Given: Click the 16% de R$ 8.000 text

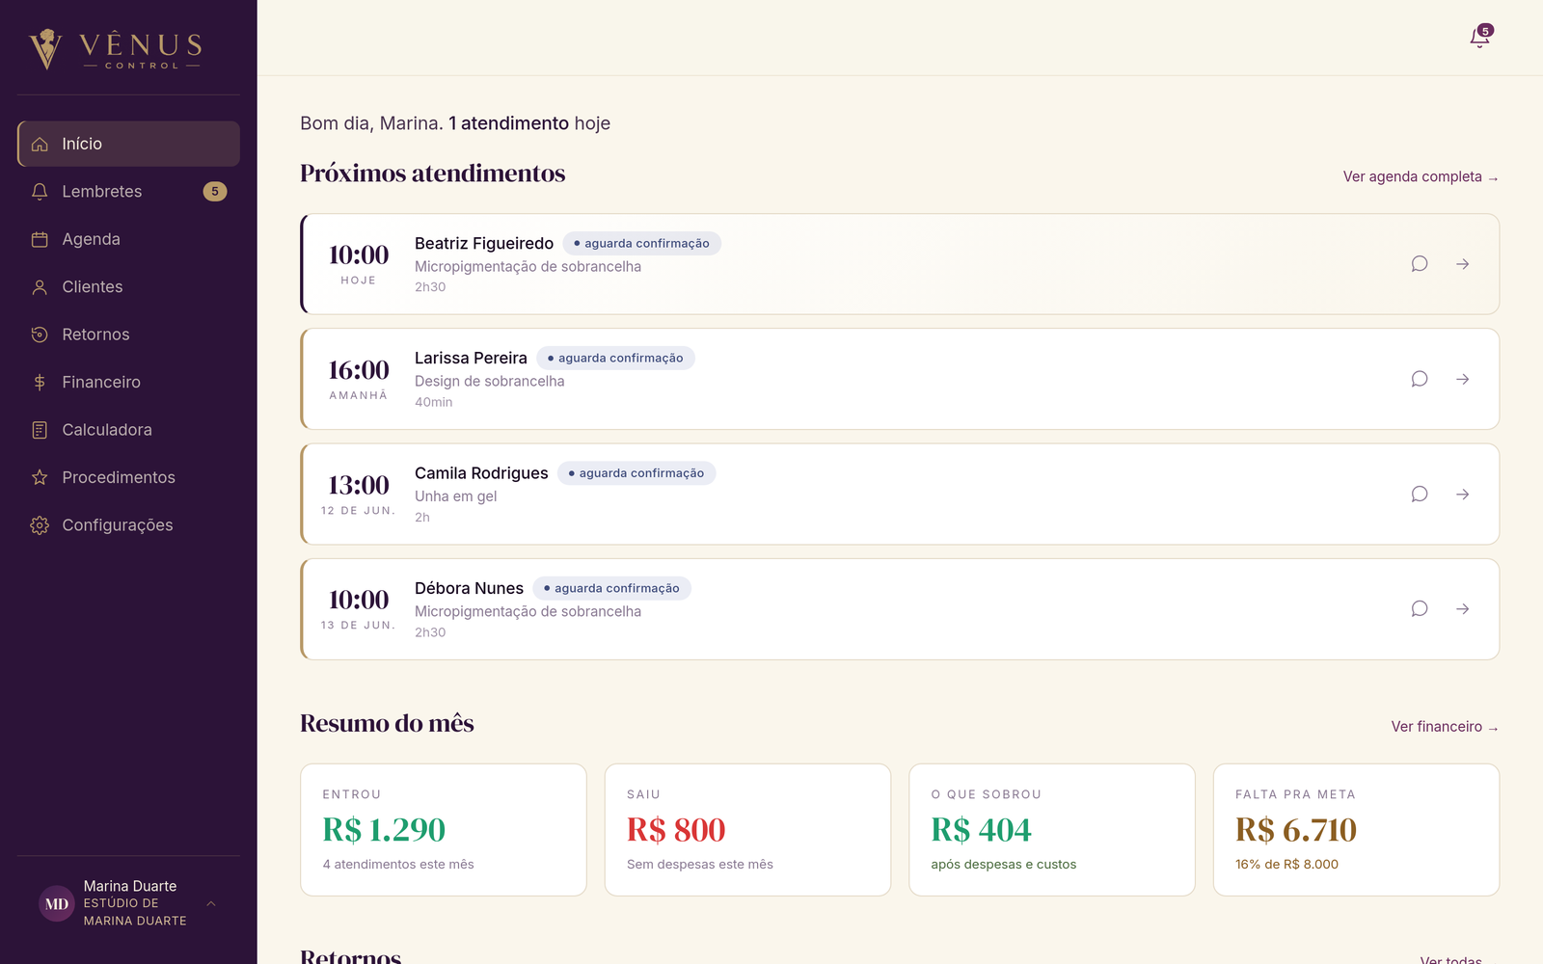Looking at the screenshot, I should pos(1286,865).
